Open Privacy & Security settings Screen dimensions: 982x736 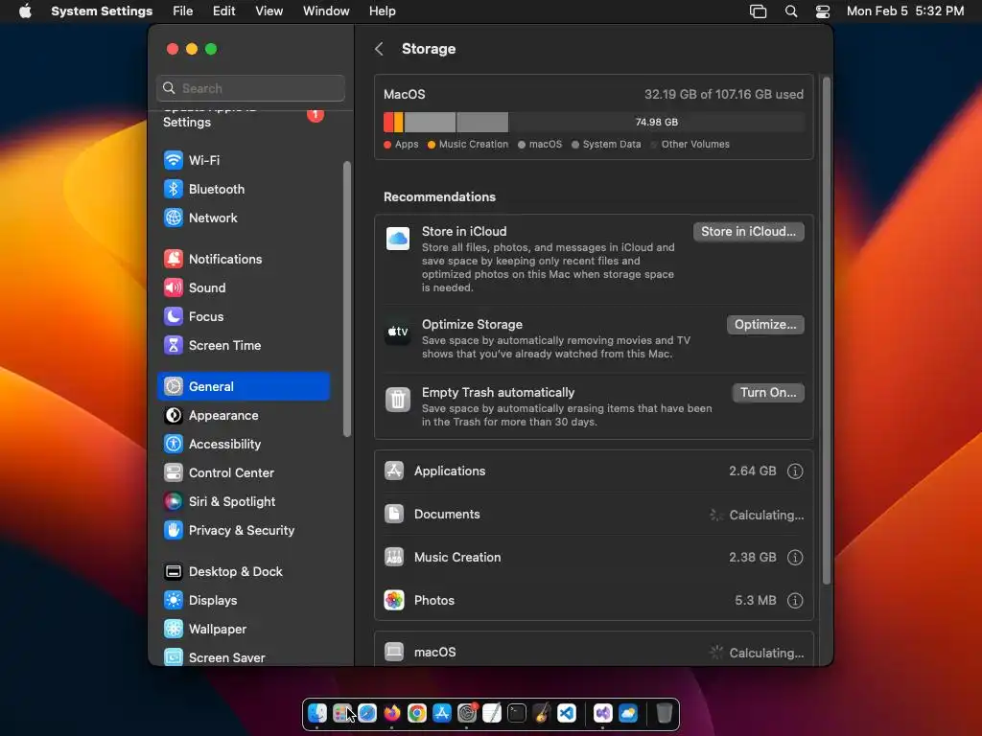(244, 531)
